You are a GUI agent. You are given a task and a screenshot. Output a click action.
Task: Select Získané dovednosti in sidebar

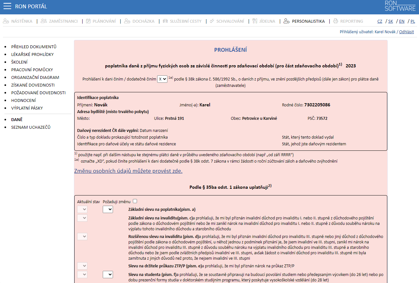pyautogui.click(x=33, y=85)
